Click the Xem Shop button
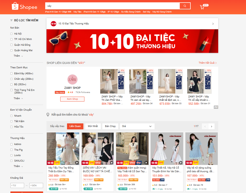246x193 pixels. [x=72, y=99]
